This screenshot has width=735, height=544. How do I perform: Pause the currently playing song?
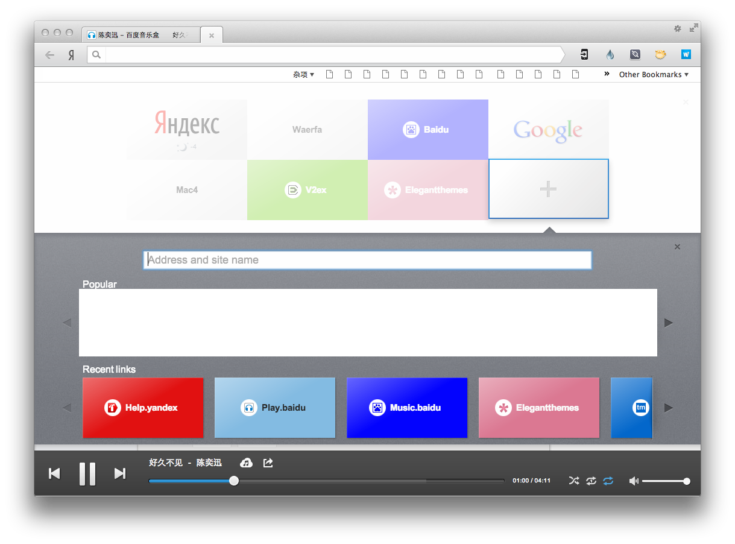[x=87, y=474]
